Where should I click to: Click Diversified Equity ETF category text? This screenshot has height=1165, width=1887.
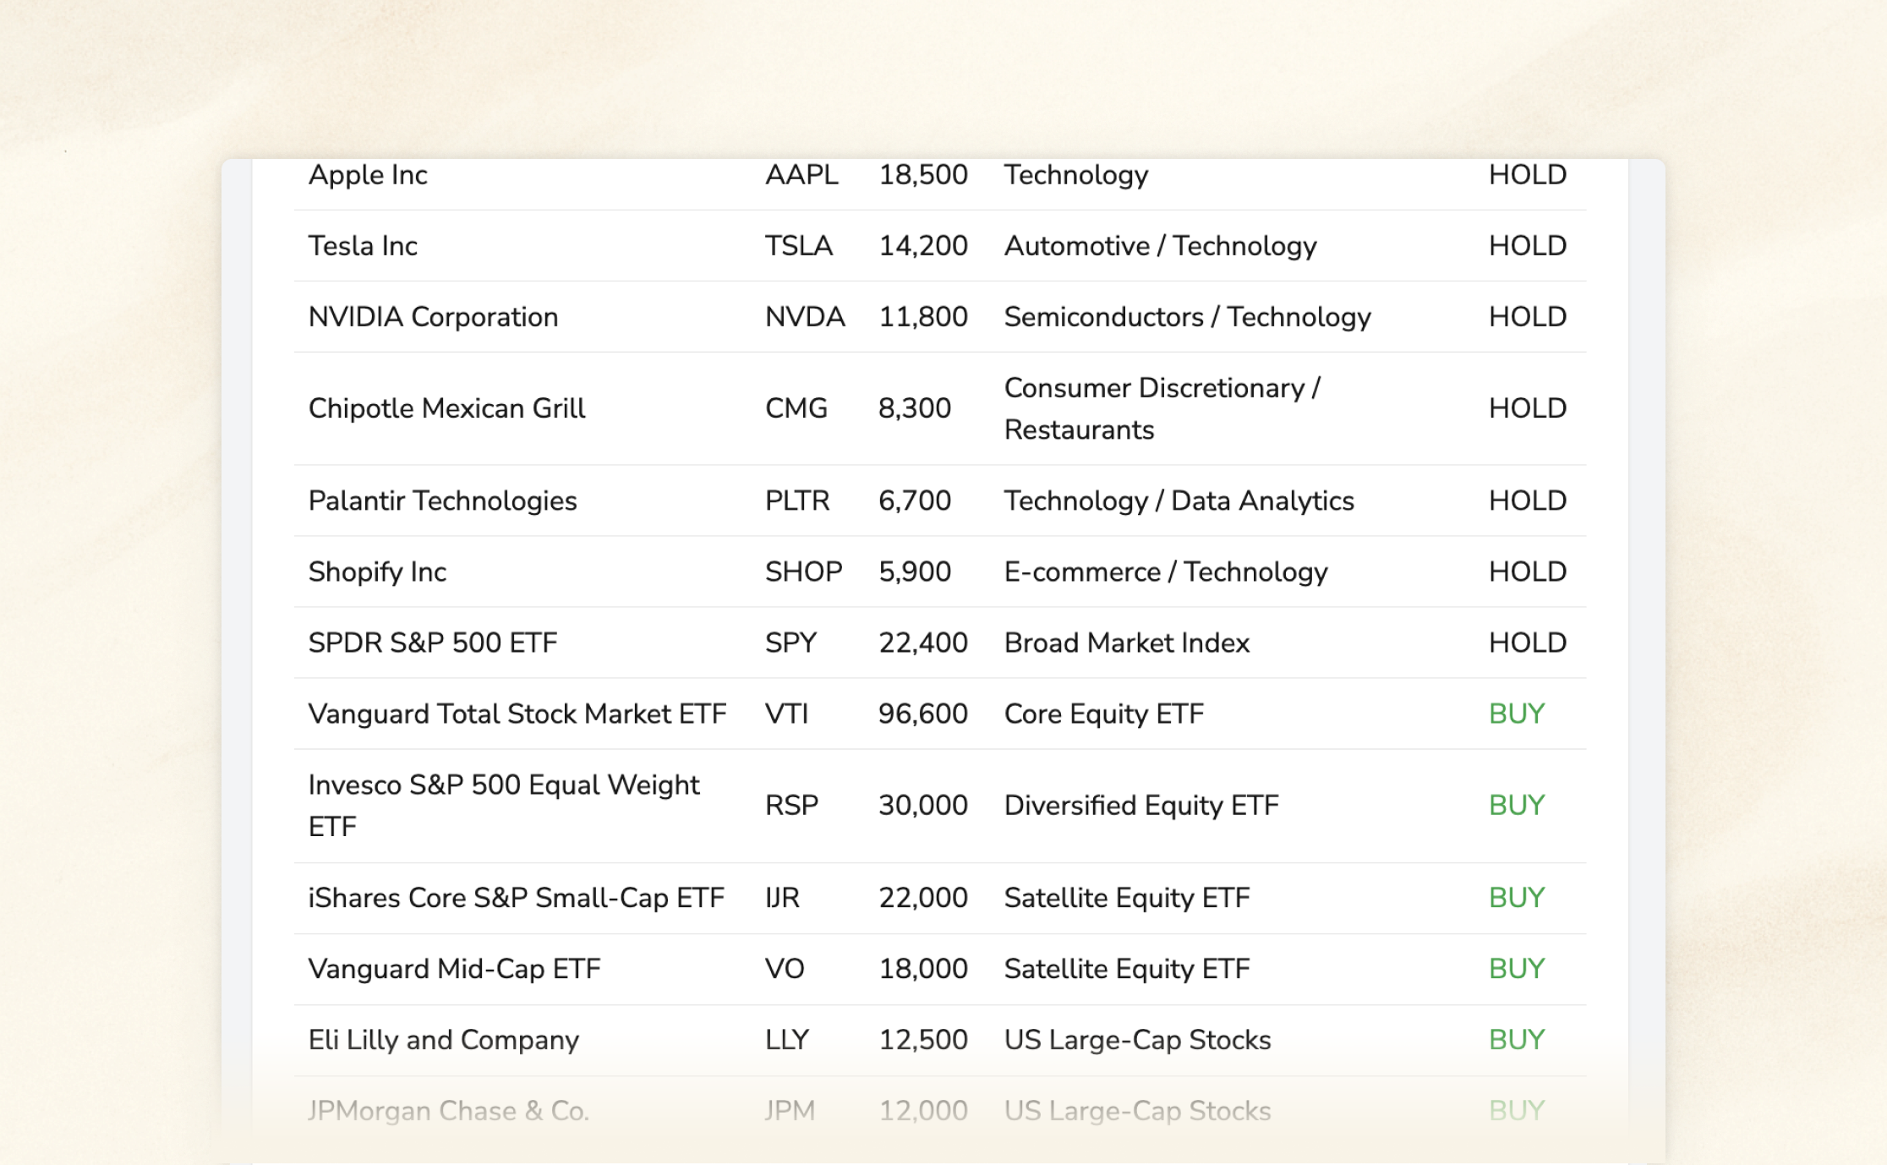(1140, 805)
